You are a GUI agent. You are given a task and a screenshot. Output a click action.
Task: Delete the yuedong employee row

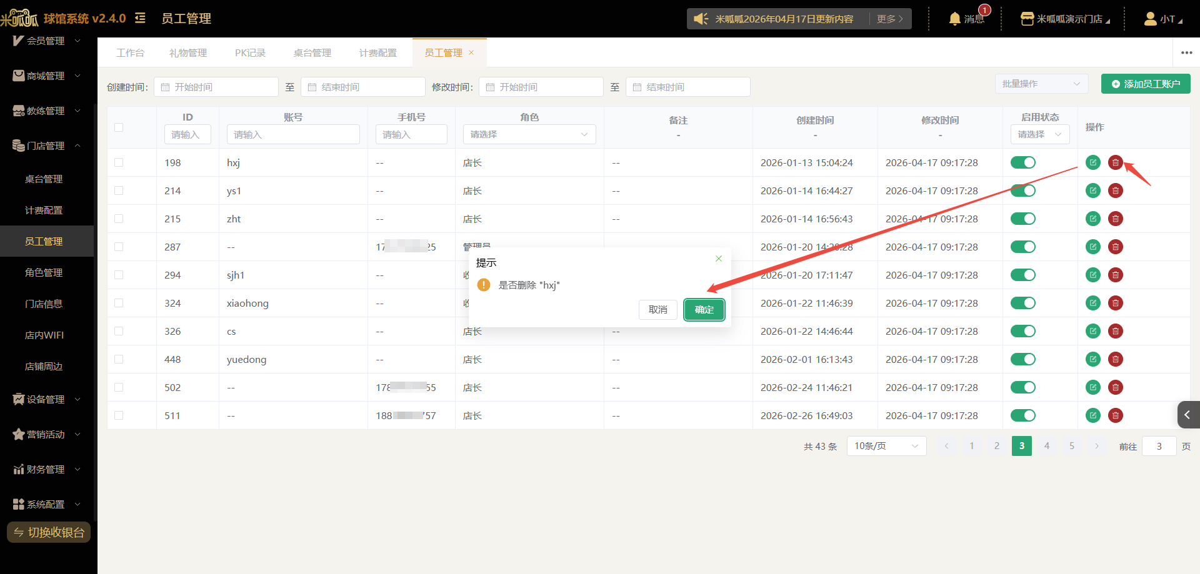click(x=1116, y=359)
